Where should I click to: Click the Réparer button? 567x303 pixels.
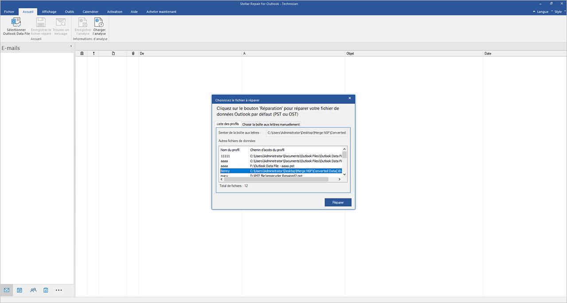338,202
